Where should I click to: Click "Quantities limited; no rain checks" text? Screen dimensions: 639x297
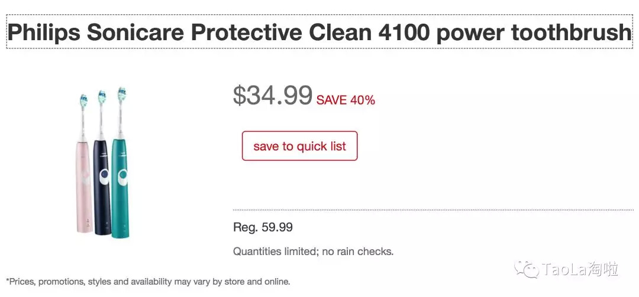[313, 252]
